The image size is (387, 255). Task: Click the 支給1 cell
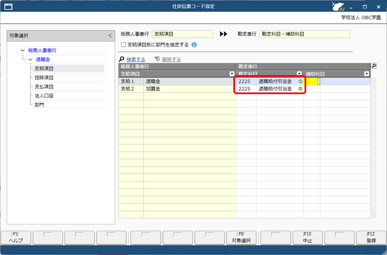click(131, 81)
